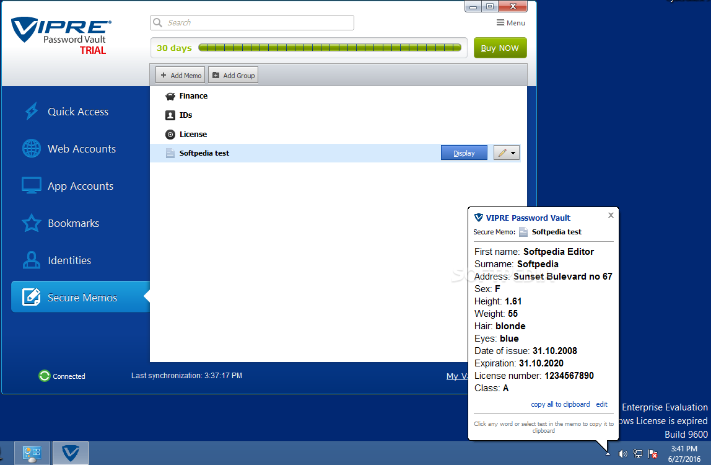This screenshot has height=465, width=711.
Task: Click the Softpedia test memo document icon
Action: 170,153
